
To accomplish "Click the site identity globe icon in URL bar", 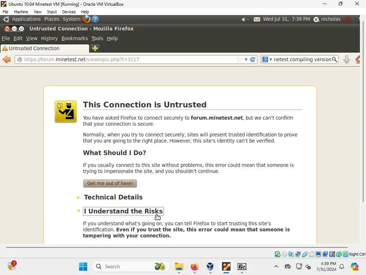I will (x=20, y=59).
